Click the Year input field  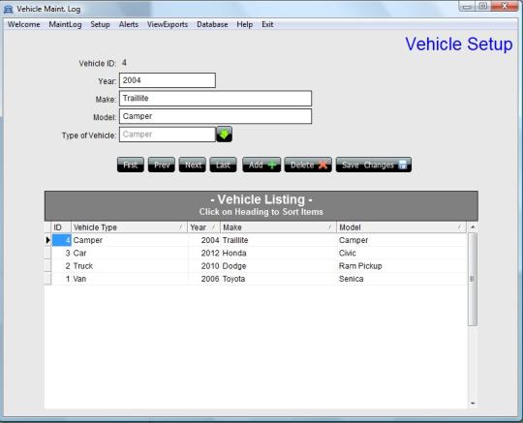click(x=168, y=80)
